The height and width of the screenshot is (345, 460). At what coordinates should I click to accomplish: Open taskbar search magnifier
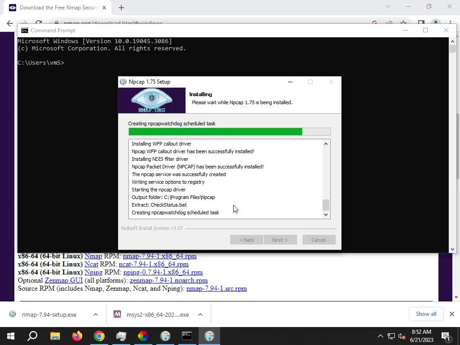(32, 336)
